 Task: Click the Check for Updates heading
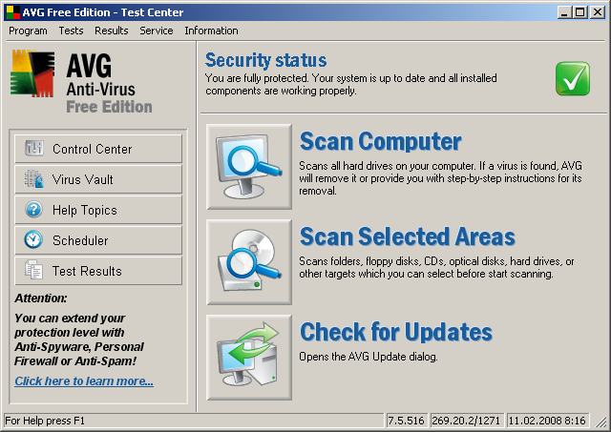[x=396, y=332]
